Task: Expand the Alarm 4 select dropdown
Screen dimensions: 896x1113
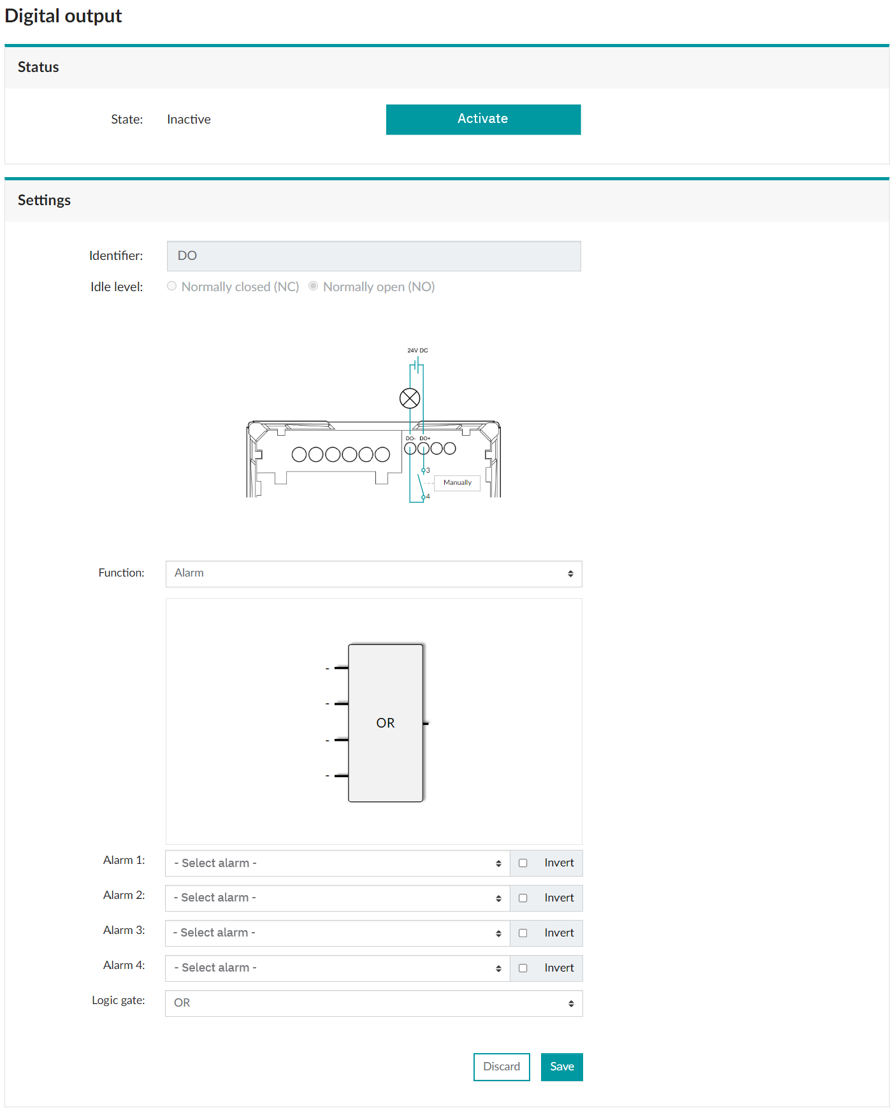Action: tap(337, 968)
